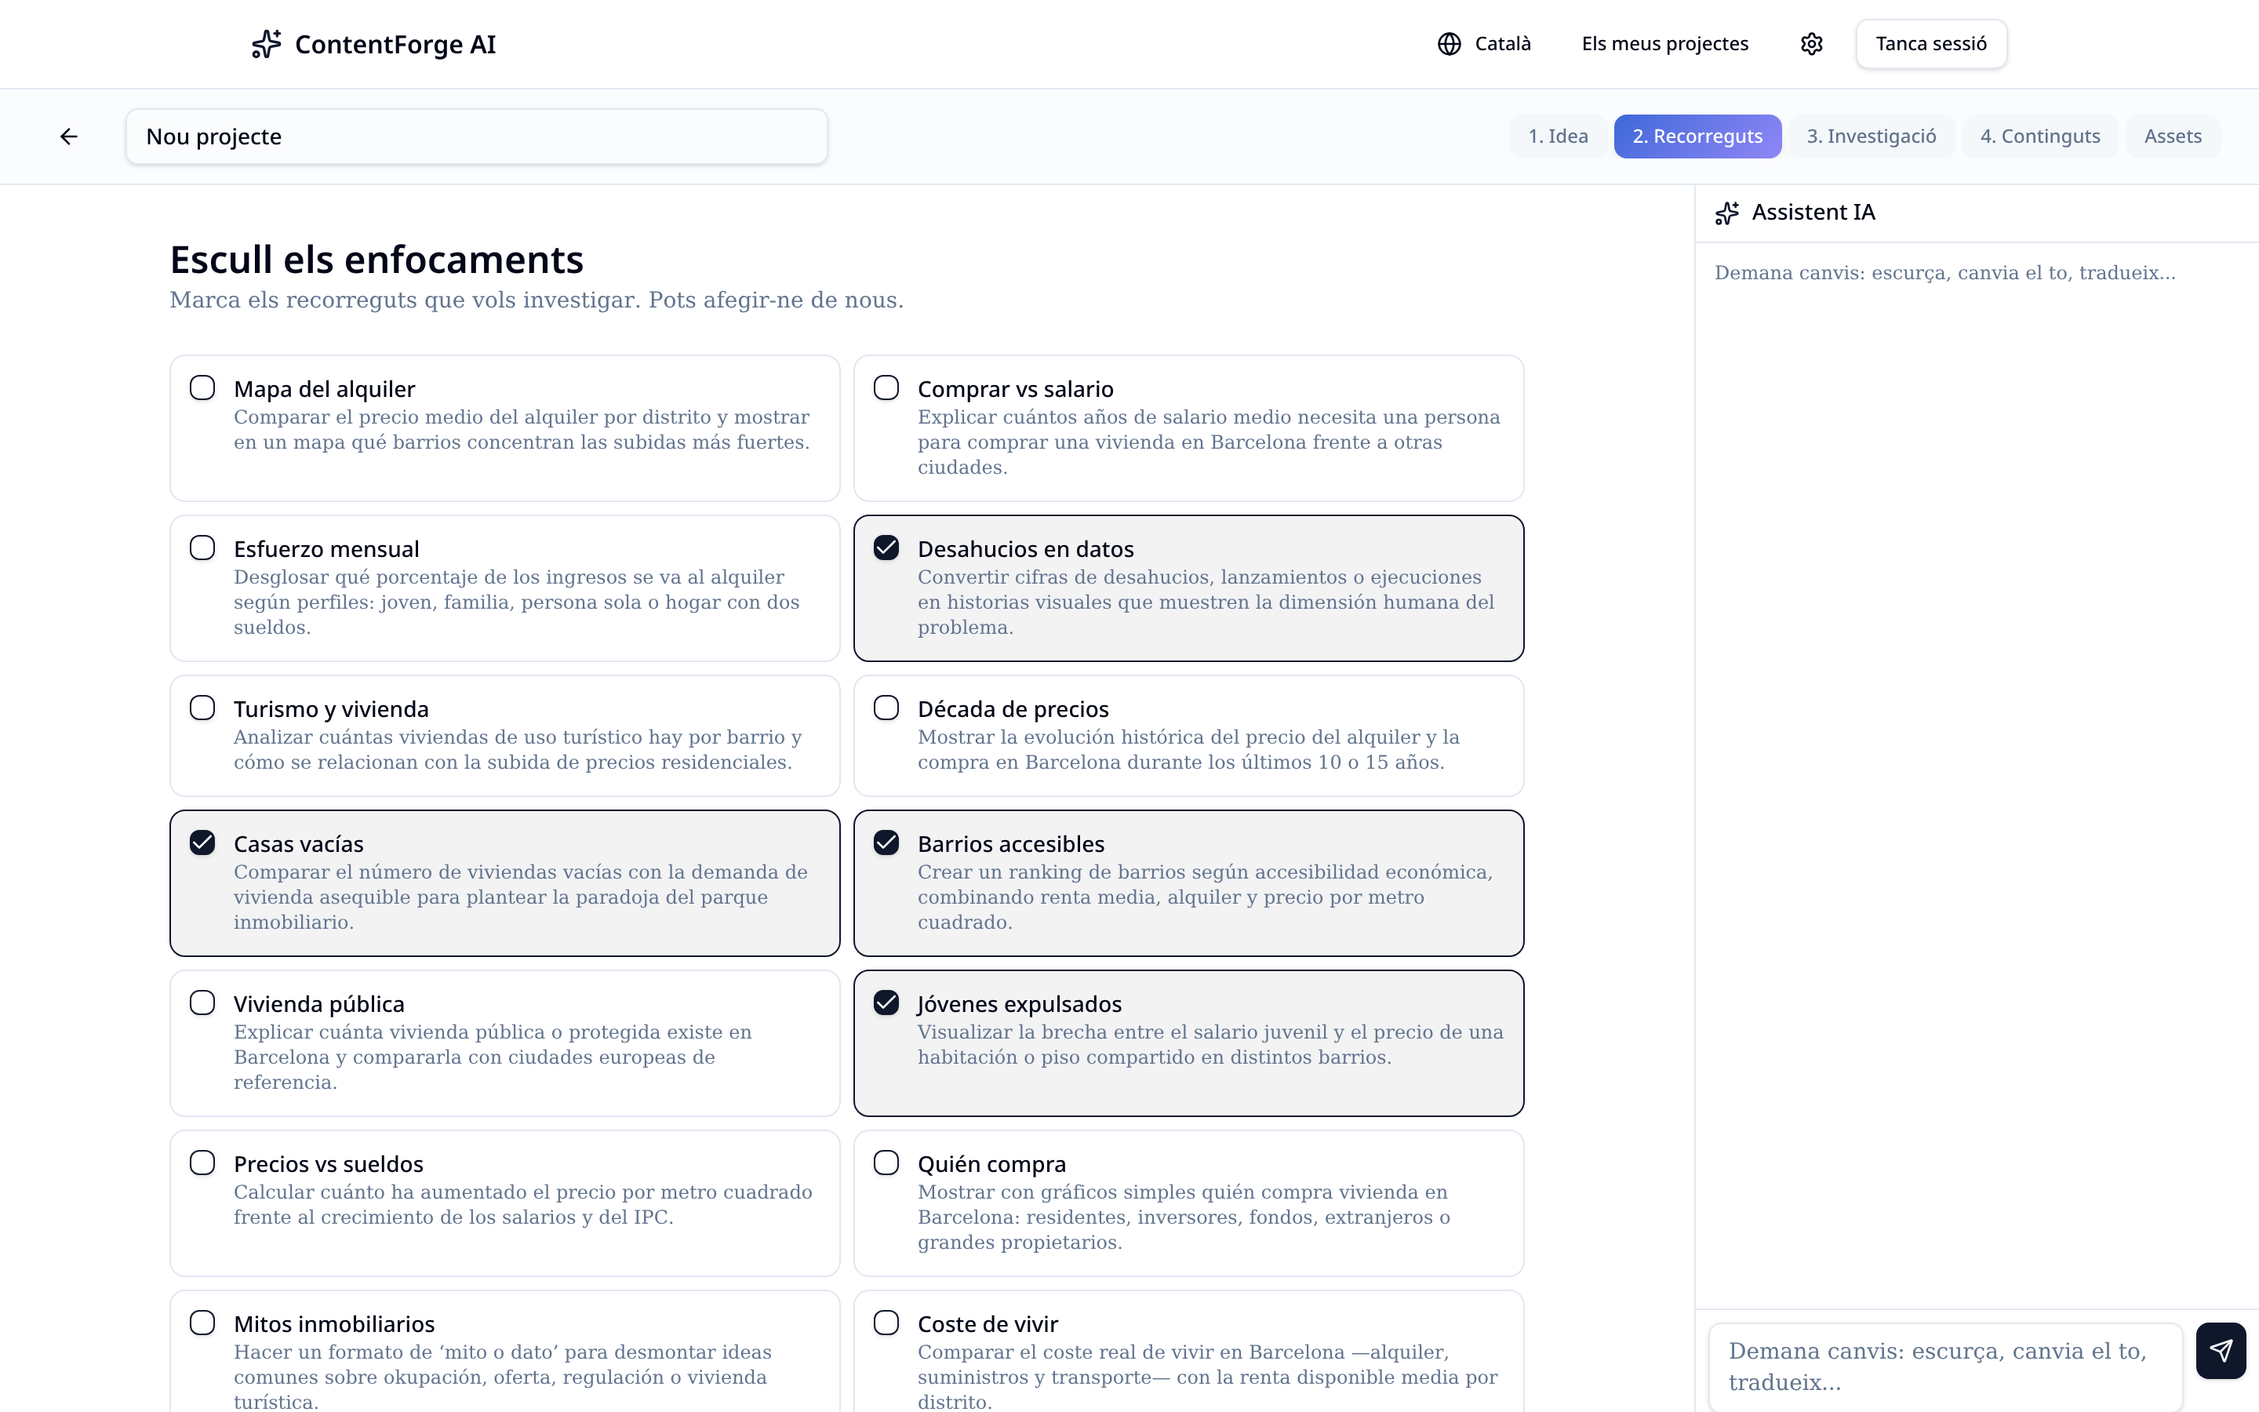Screen dimensions: 2259x1412
Task: Uncheck the Desahucios en datos checkbox
Action: point(886,548)
